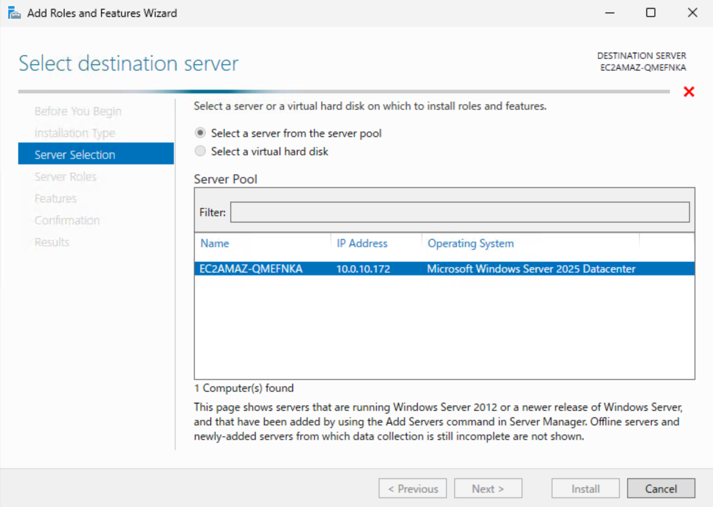
Task: Minimize the wizard window
Action: click(609, 13)
